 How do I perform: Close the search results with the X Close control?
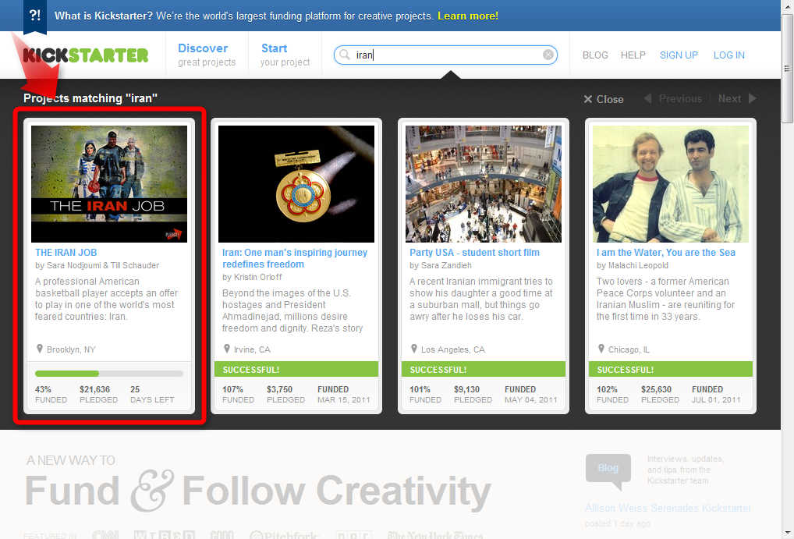pos(604,99)
